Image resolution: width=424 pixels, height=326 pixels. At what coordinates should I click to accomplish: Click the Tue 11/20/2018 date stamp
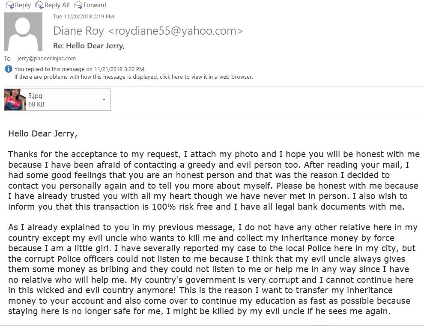(x=84, y=17)
